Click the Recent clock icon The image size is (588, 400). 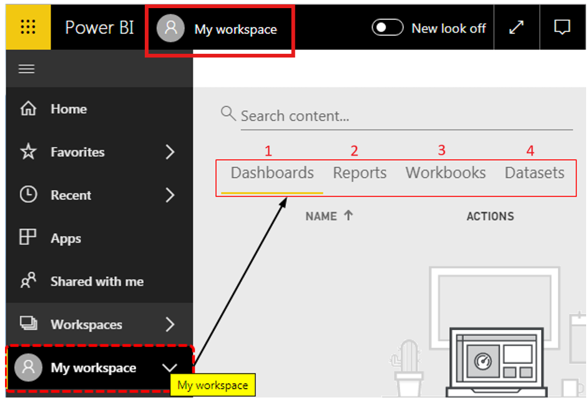click(29, 194)
